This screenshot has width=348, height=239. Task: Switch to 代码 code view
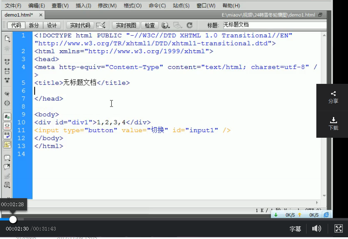click(16, 25)
